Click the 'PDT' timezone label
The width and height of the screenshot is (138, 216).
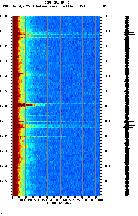pyautogui.click(x=6, y=6)
